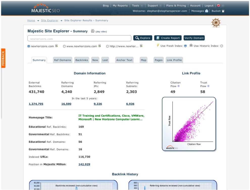Click the Verify Domain button
Image resolution: width=250 pixels, height=190 pixels.
[x=194, y=38]
